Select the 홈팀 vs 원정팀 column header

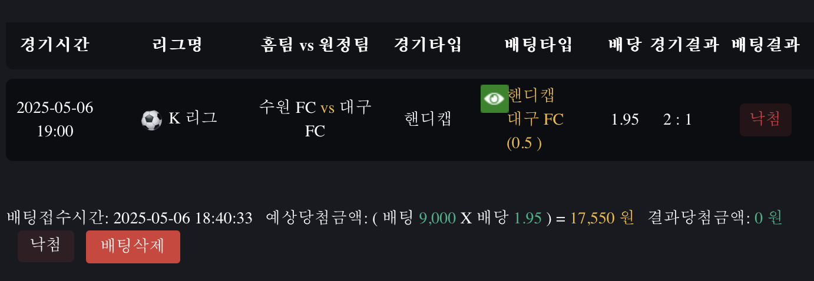click(x=315, y=45)
